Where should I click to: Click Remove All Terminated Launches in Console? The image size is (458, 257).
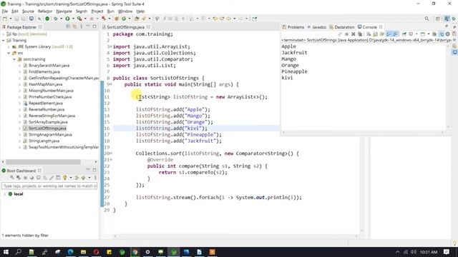tap(360, 34)
